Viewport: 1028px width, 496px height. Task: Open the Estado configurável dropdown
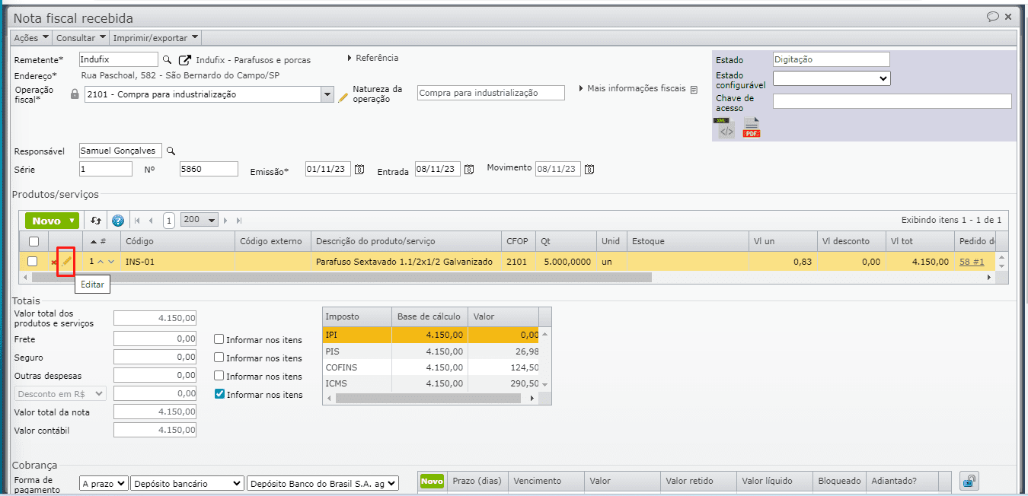click(831, 78)
